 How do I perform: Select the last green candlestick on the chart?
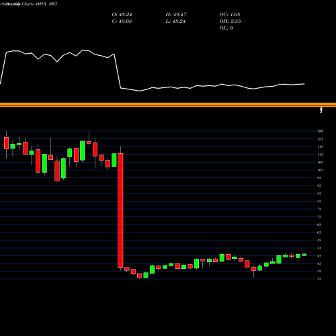304,255
